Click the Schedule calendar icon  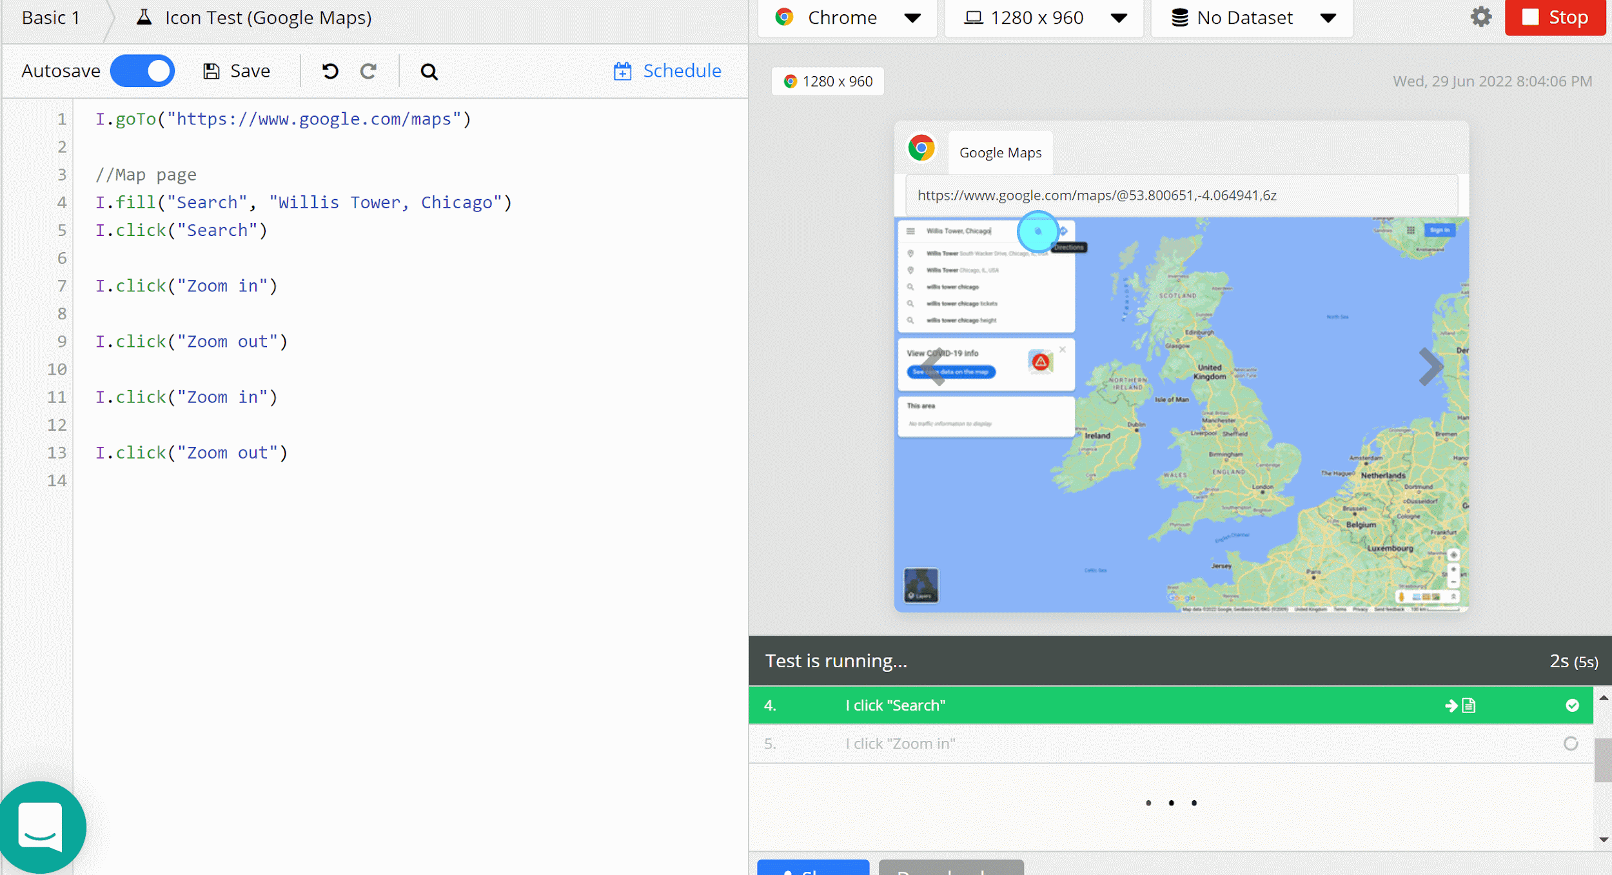pos(622,71)
